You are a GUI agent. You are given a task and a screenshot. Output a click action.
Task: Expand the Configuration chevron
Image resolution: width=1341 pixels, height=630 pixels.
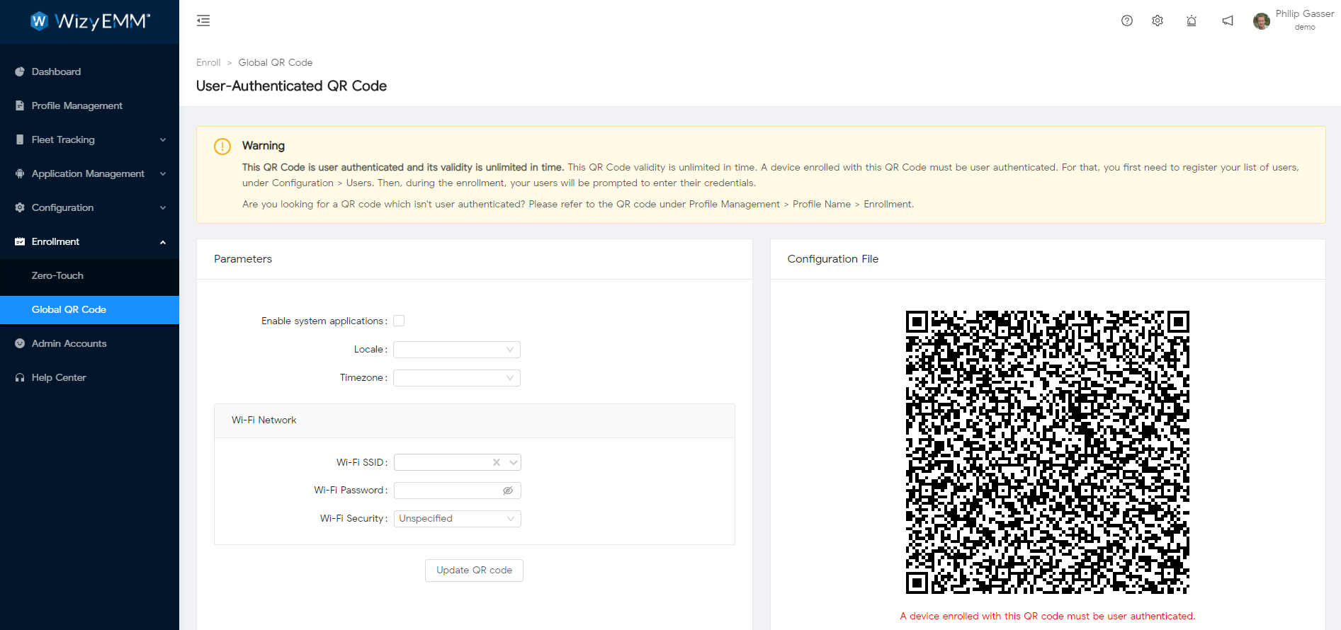(163, 207)
